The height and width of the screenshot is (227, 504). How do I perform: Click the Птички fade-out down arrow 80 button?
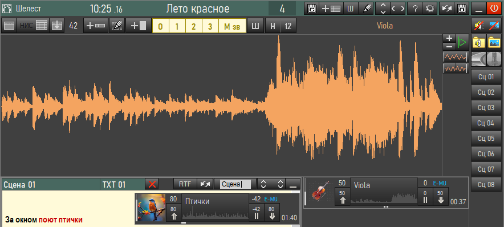pos(272,212)
